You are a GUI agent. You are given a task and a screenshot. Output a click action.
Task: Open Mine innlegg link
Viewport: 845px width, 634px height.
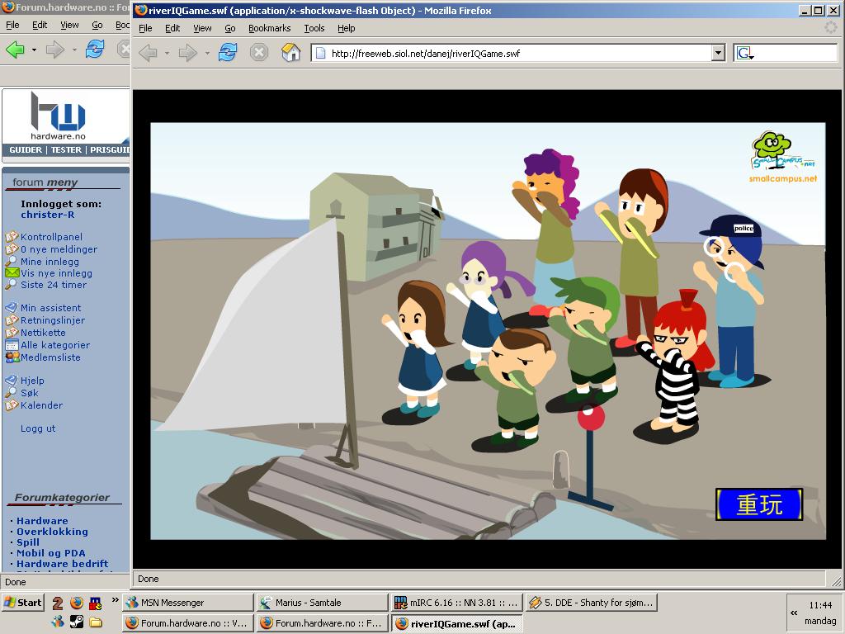pos(50,262)
